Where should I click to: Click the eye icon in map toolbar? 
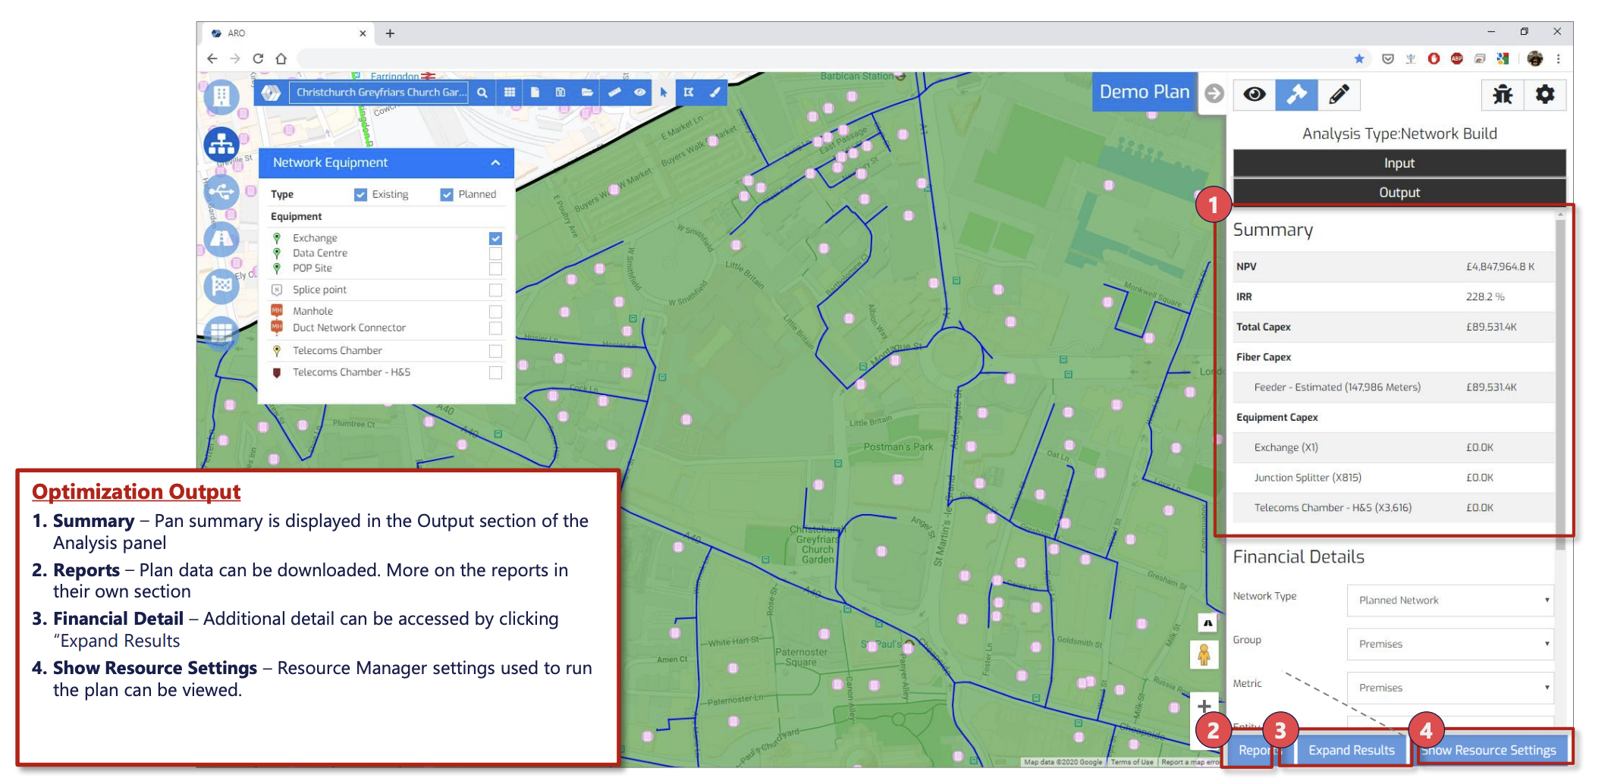[639, 93]
